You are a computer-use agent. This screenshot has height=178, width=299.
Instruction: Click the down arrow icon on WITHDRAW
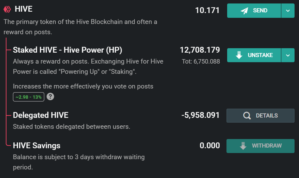tap(243, 146)
